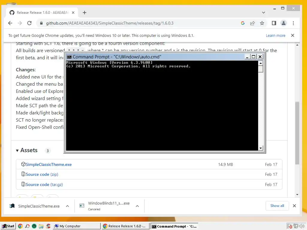Click the Command Prompt scrollbar thumb
The width and height of the screenshot is (307, 230).
[x=261, y=69]
